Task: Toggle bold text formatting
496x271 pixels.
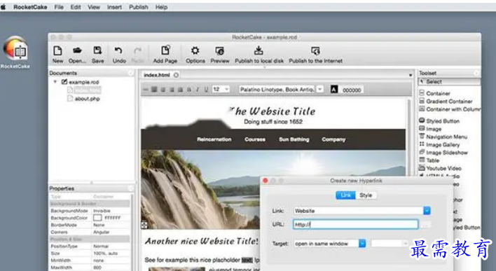Action: tap(189, 90)
